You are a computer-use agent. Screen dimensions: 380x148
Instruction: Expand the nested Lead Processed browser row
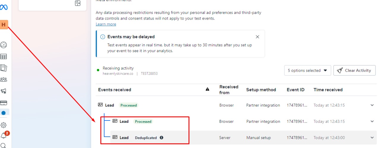[372, 121]
